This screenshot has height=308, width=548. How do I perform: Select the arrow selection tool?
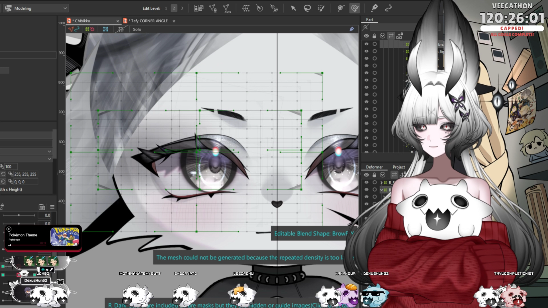pyautogui.click(x=293, y=8)
